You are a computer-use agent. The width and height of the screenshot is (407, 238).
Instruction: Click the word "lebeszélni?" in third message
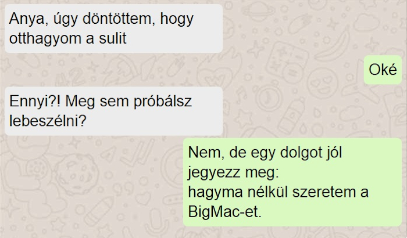(48, 121)
